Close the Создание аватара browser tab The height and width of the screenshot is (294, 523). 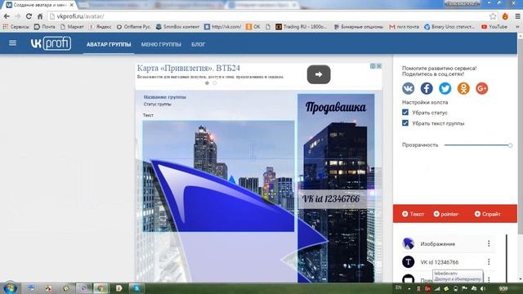point(72,5)
